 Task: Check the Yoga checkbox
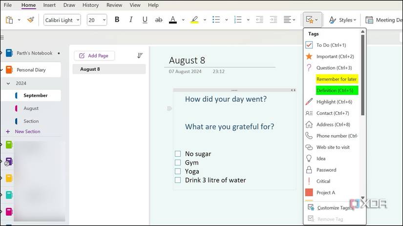pos(178,171)
